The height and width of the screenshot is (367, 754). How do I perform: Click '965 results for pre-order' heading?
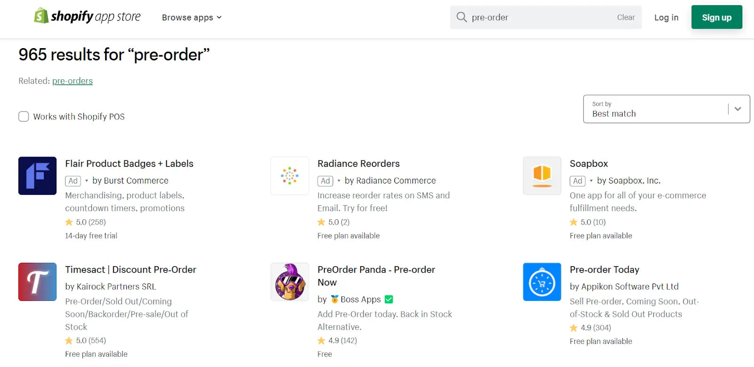click(x=114, y=55)
